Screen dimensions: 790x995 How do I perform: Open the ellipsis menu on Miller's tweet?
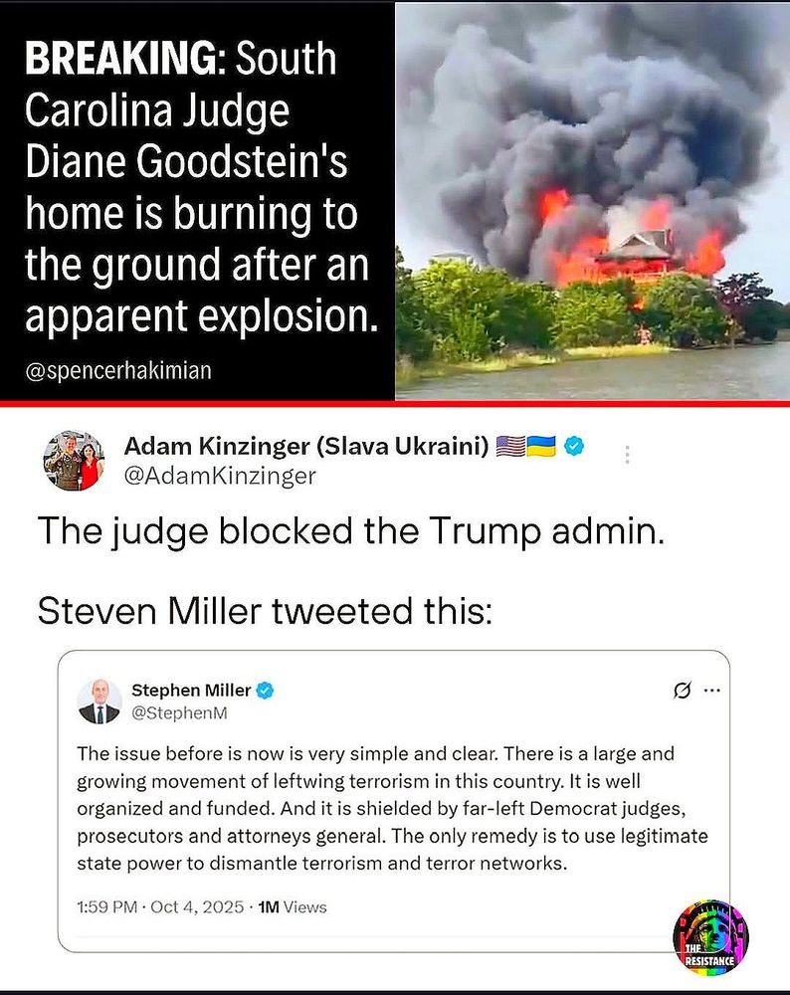(x=712, y=691)
